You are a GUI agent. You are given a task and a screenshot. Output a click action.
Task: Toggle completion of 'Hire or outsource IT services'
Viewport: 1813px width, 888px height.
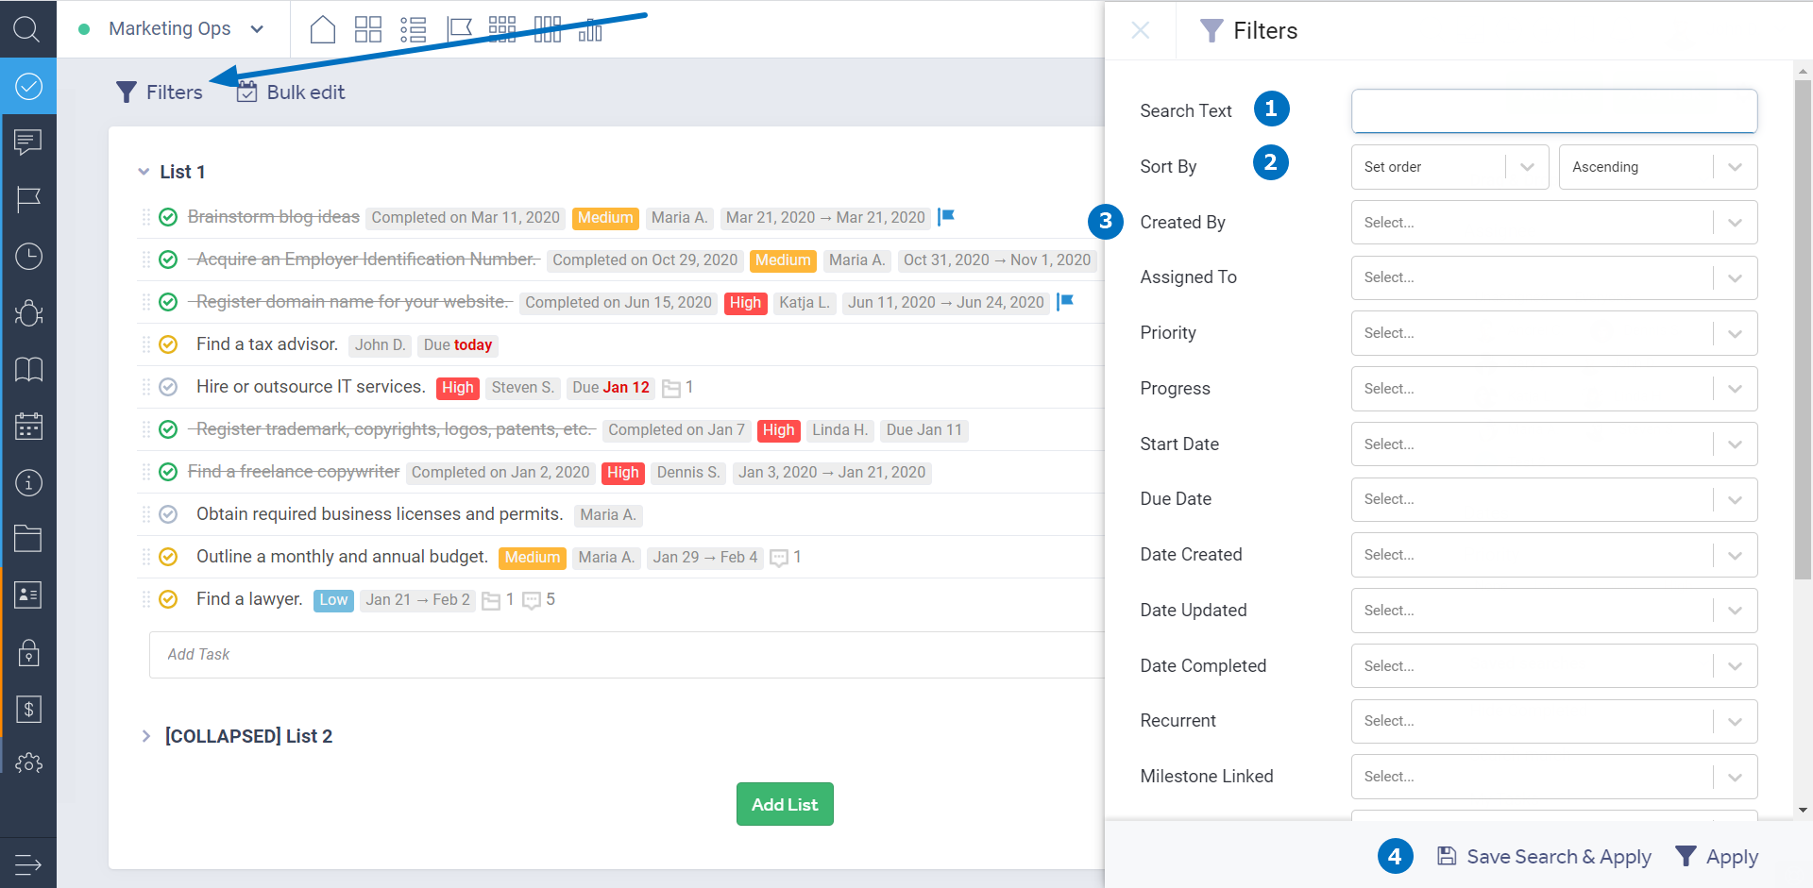pyautogui.click(x=168, y=387)
